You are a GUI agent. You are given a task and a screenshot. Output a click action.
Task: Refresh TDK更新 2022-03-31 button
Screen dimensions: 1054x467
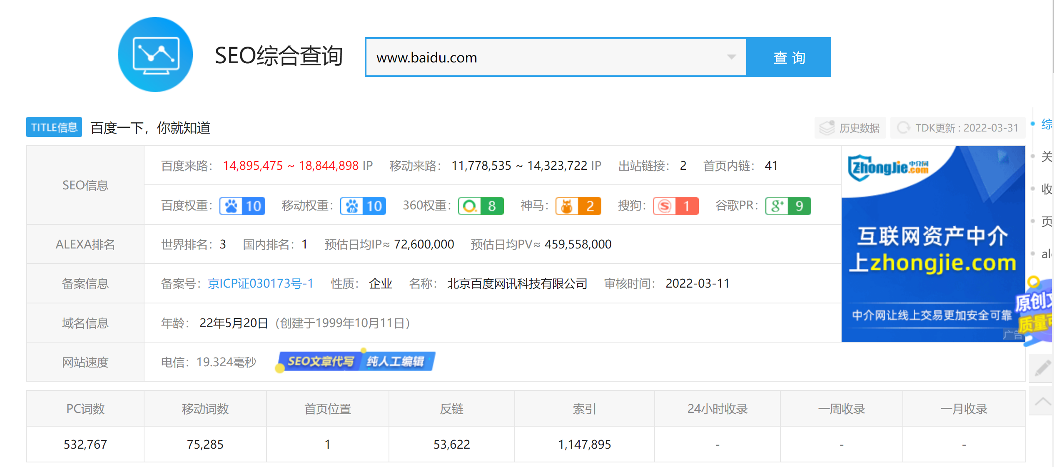957,128
